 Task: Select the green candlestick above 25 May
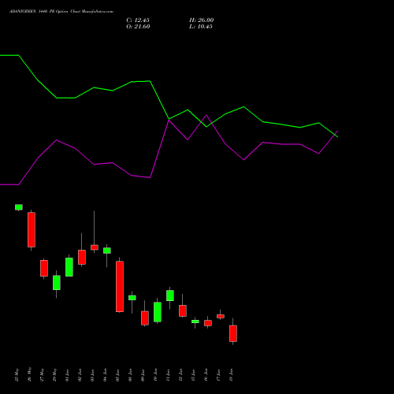tap(19, 207)
